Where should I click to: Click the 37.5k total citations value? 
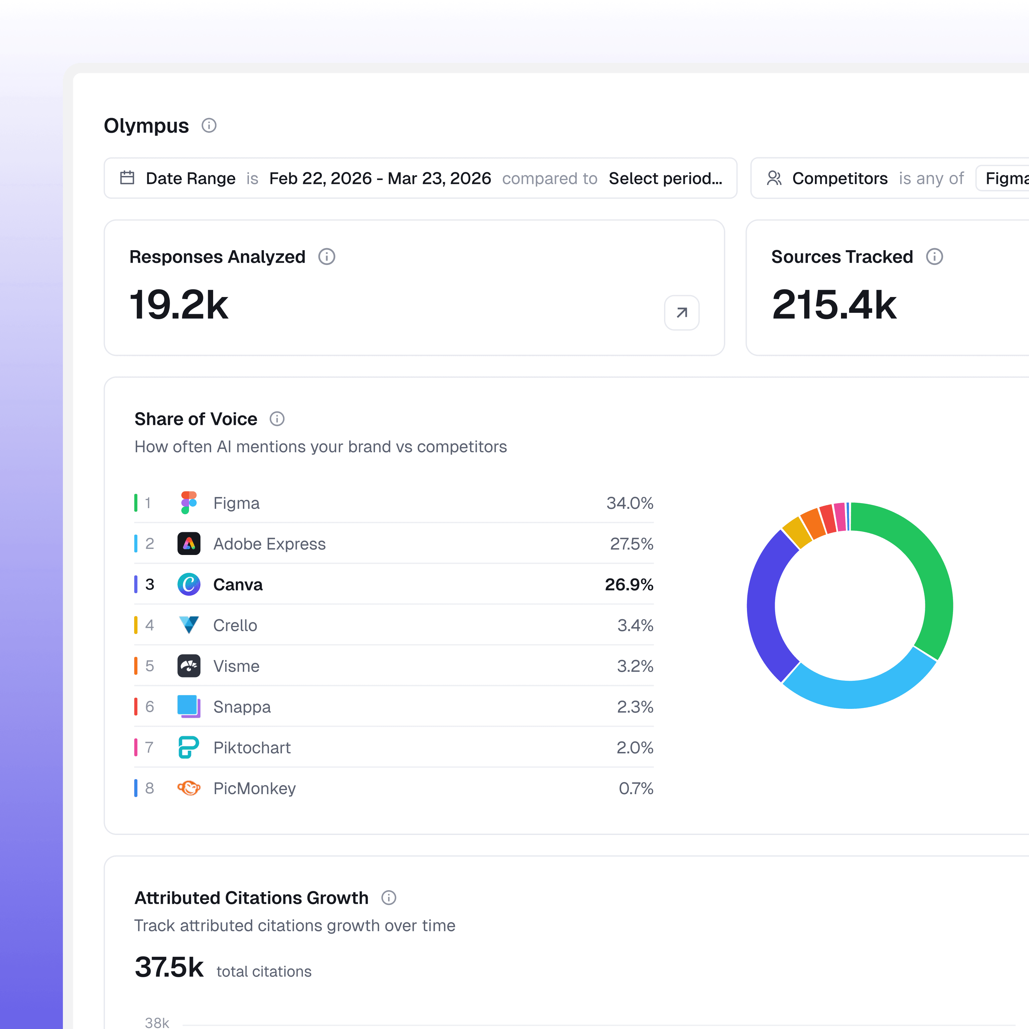point(169,967)
